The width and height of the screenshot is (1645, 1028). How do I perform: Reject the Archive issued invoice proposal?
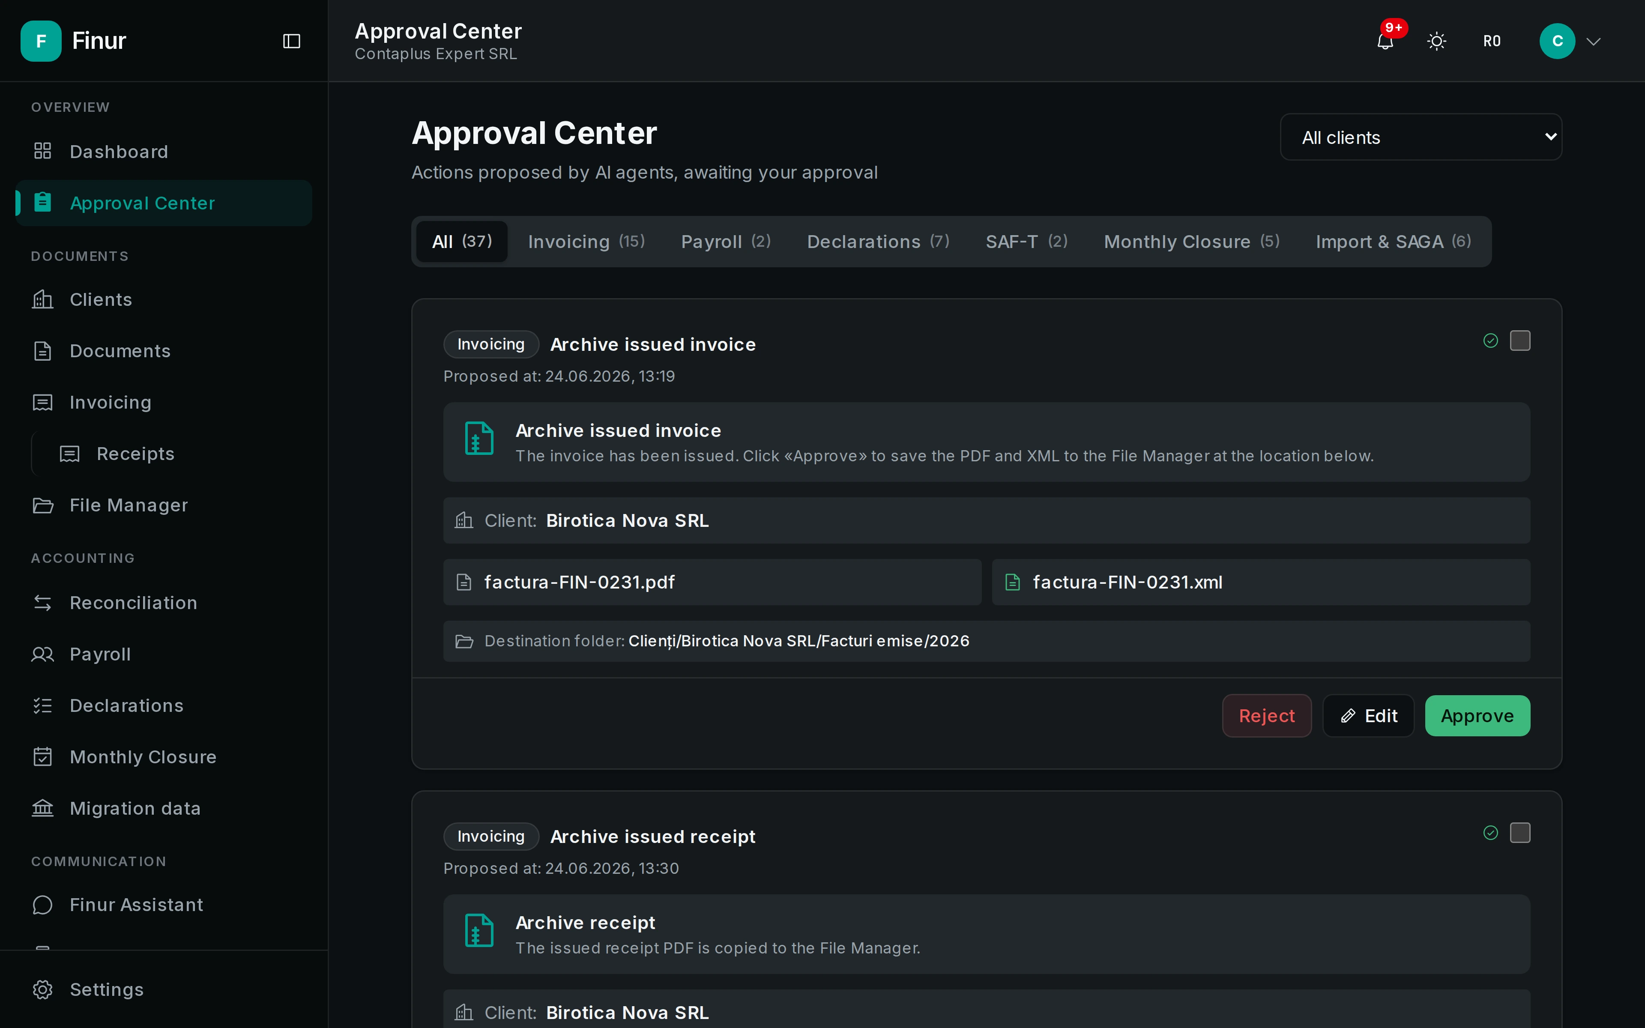[1267, 716]
